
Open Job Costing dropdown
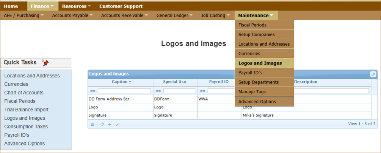216,15
